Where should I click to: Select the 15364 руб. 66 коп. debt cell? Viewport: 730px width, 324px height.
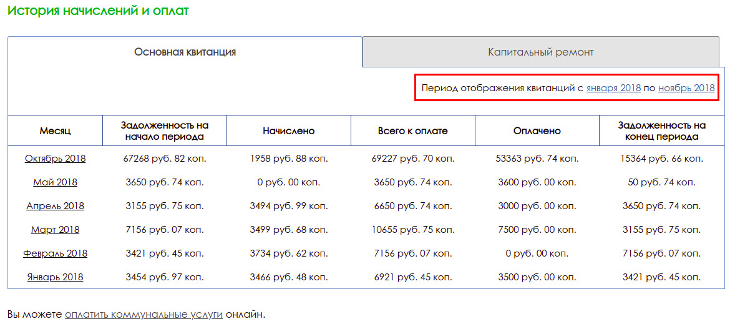pyautogui.click(x=661, y=159)
